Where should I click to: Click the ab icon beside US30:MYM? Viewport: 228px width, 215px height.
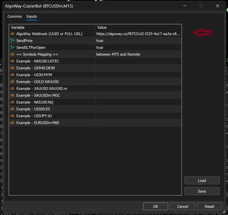12,75
